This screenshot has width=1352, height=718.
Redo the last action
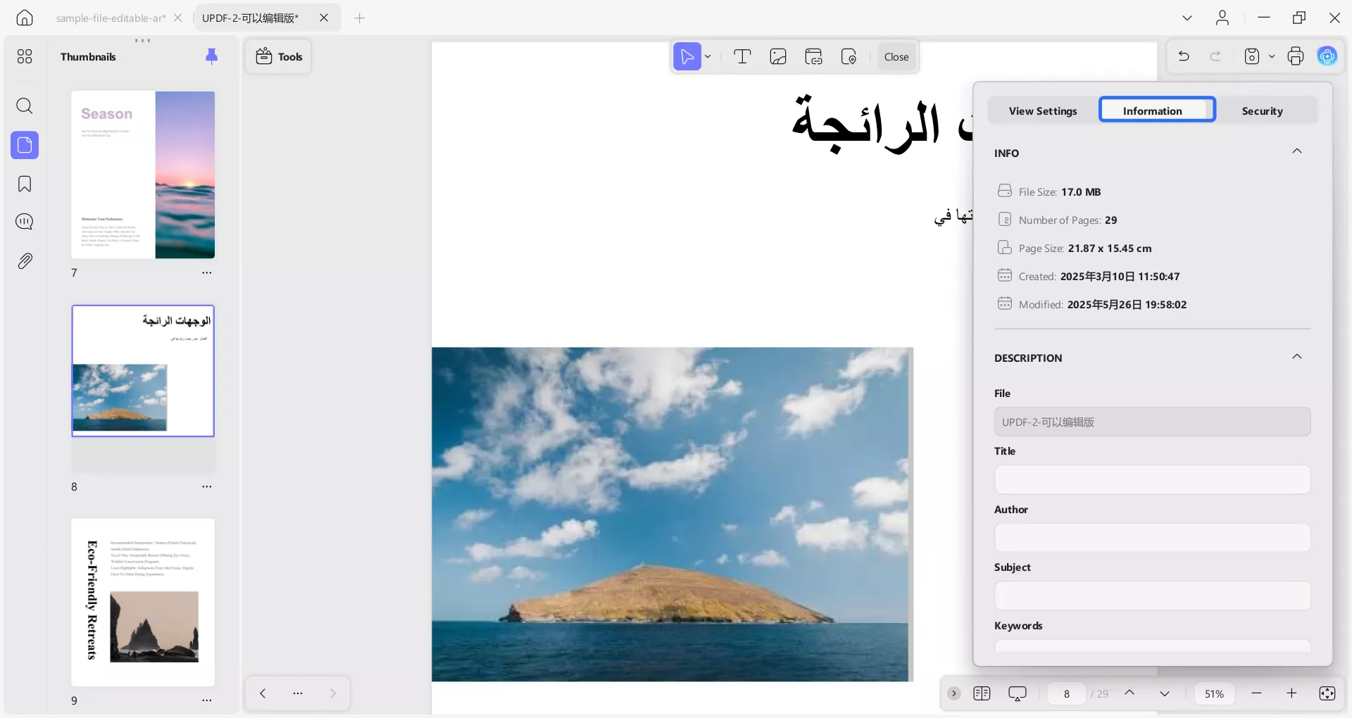click(x=1215, y=56)
